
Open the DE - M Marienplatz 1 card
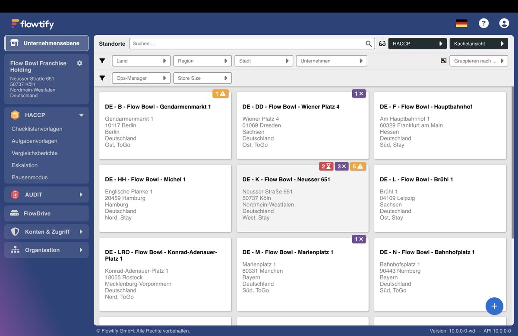pyautogui.click(x=303, y=274)
